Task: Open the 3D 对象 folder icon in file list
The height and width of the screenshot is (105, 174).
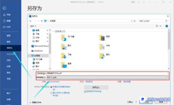Action: [64, 38]
